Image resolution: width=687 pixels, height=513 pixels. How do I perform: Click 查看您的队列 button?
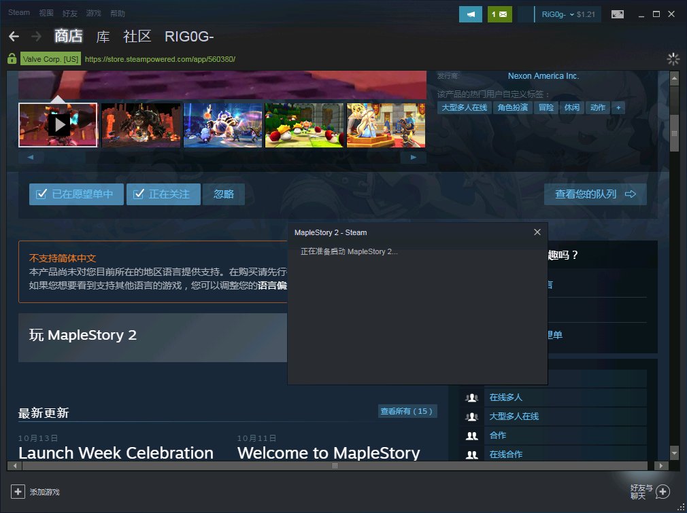point(595,194)
